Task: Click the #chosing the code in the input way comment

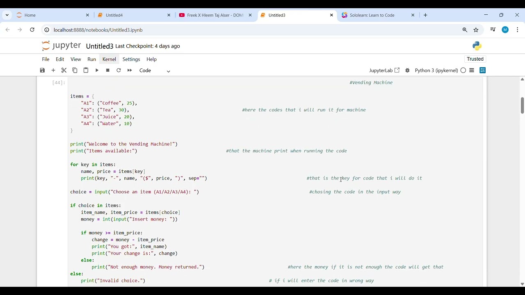Action: pyautogui.click(x=355, y=192)
